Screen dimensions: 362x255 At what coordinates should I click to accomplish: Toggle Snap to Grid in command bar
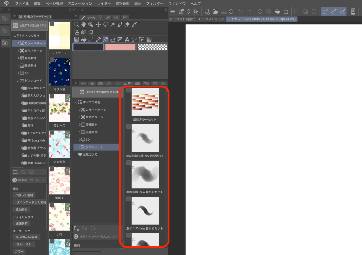[x=343, y=12]
